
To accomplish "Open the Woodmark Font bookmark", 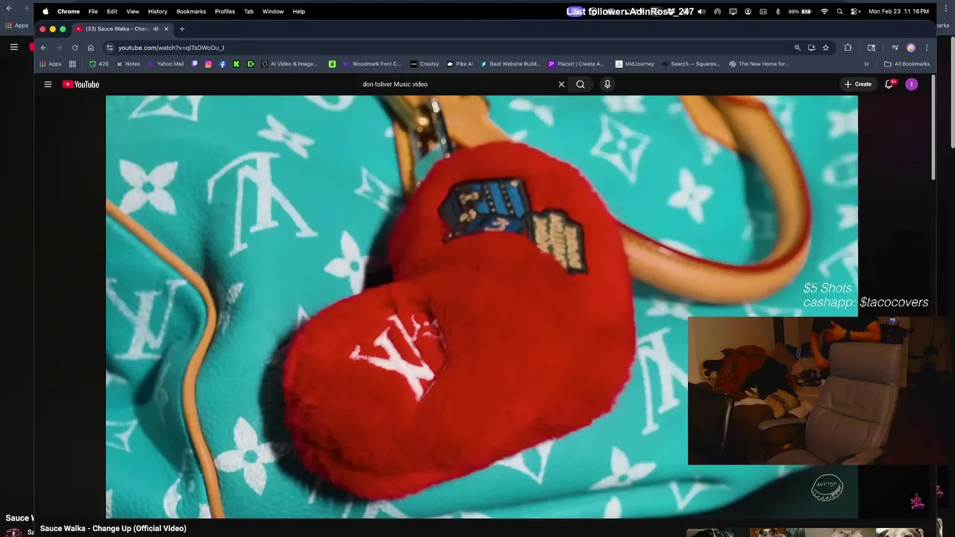I will pos(372,64).
